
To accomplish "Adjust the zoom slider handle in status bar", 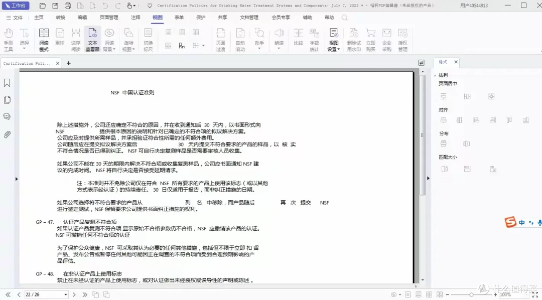I will (471, 295).
